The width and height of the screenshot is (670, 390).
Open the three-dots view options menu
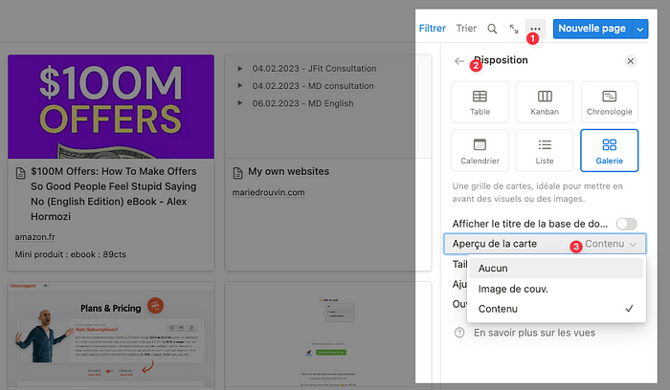pyautogui.click(x=535, y=29)
